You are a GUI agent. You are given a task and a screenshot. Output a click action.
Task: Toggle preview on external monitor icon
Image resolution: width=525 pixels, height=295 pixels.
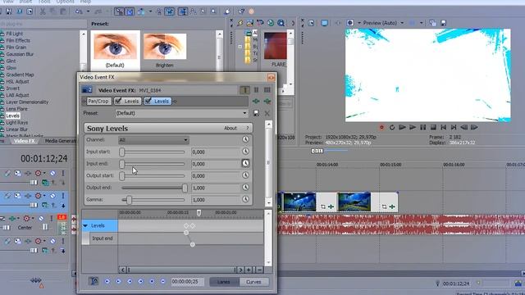(324, 23)
